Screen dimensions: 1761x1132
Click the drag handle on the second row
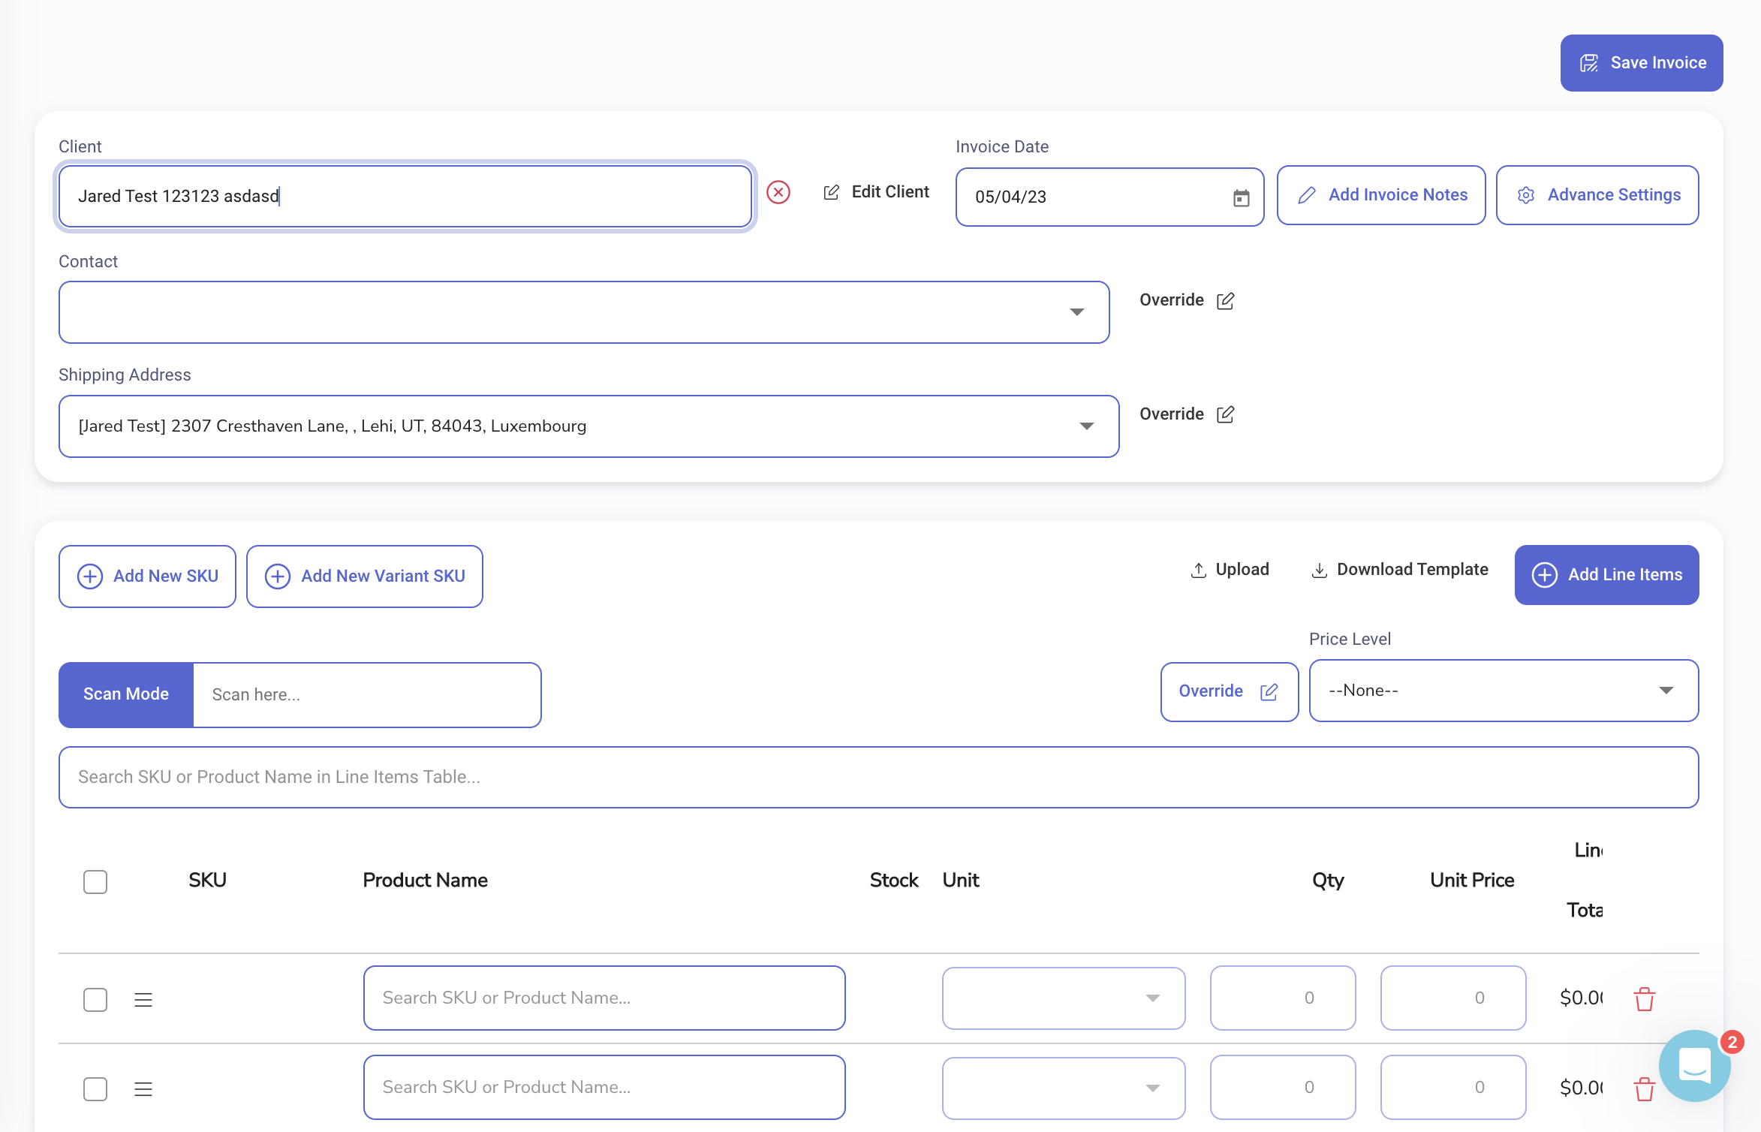tap(143, 1088)
